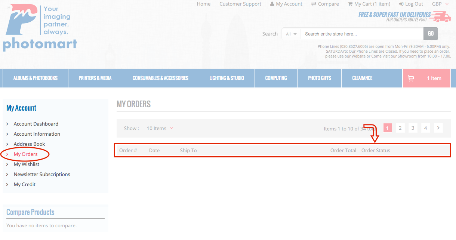Image resolution: width=456 pixels, height=240 pixels.
Task: Open Account Dashboard in the sidebar
Action: pos(36,124)
